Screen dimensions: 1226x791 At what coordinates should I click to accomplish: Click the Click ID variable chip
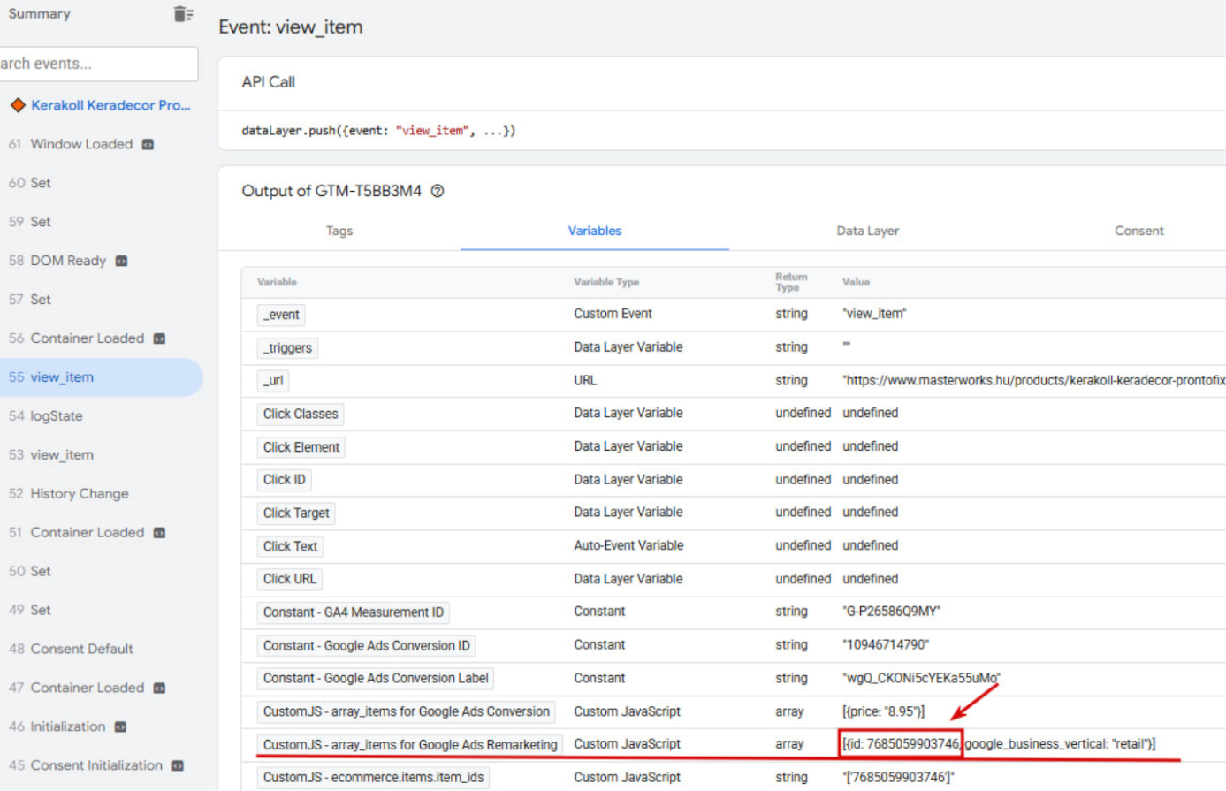point(285,480)
